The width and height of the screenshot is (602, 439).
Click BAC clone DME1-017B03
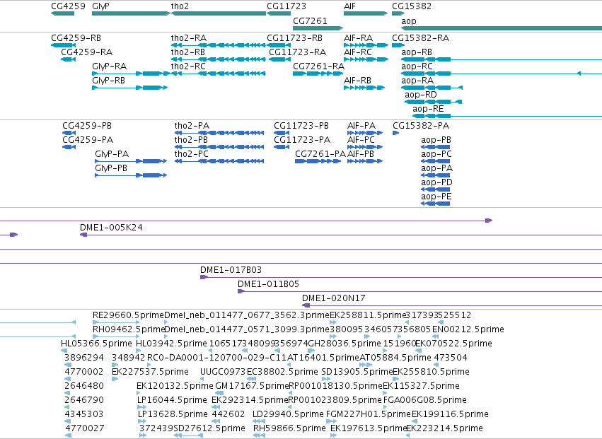[401, 277]
